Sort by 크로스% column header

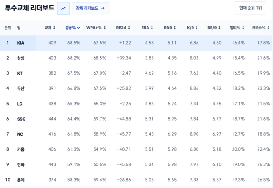click(261, 28)
